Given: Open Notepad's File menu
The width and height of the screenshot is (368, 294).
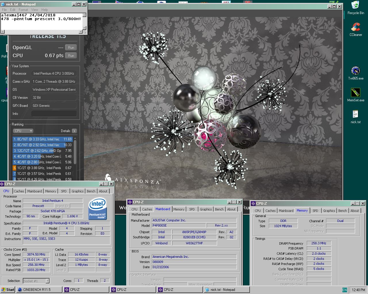Looking at the screenshot, I should tap(4, 10).
